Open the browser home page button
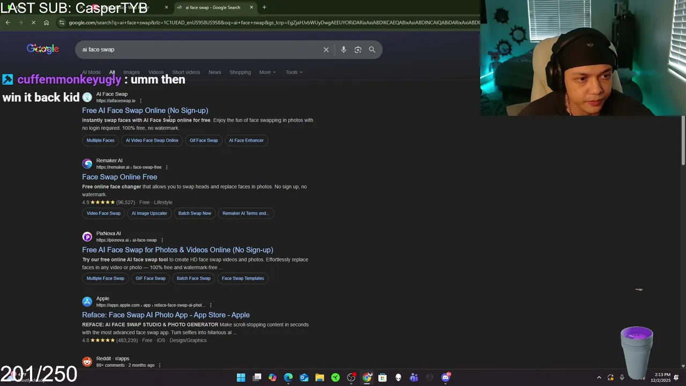Screen dimensions: 686x386 coord(46,23)
